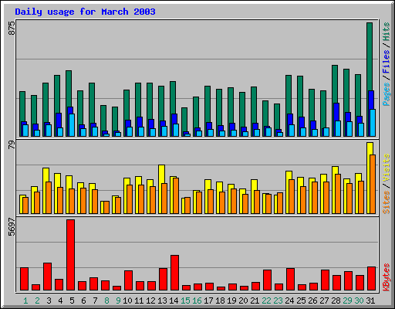Click the KBytes legend label
The image size is (395, 309).
[387, 277]
